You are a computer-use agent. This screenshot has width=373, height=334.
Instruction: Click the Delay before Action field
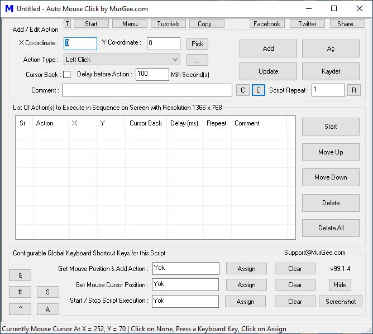coord(152,74)
